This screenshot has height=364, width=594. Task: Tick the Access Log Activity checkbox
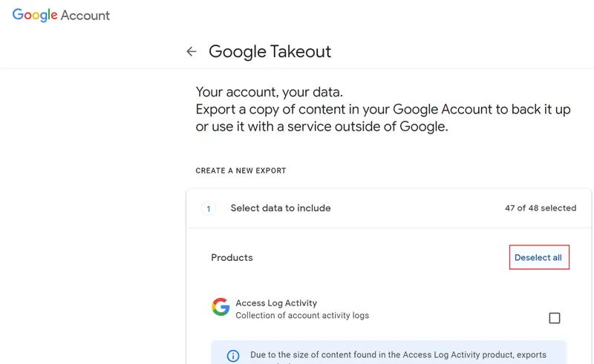(555, 318)
